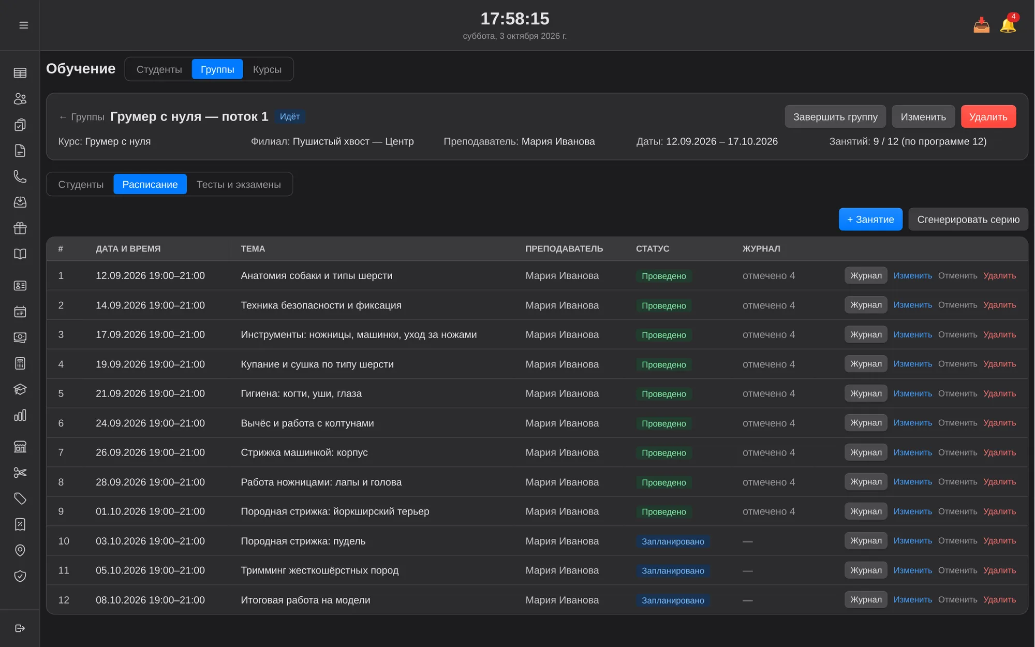Open the calendar sidebar icon
This screenshot has width=1035, height=647.
click(20, 312)
